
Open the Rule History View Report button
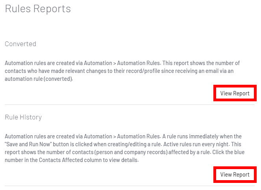[x=235, y=175]
